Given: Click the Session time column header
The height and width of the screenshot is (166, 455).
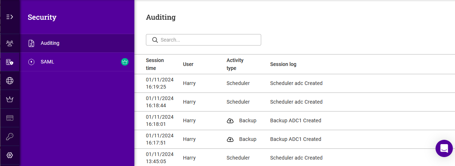Looking at the screenshot, I should click(x=155, y=64).
